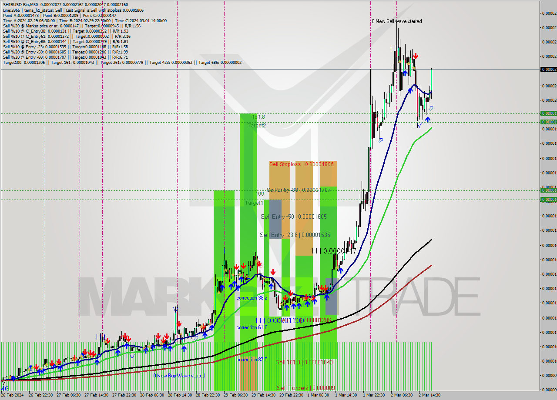Viewport: 557px width, 400px height.
Task: Select the 'correction 38.2' label
Action: [x=252, y=298]
